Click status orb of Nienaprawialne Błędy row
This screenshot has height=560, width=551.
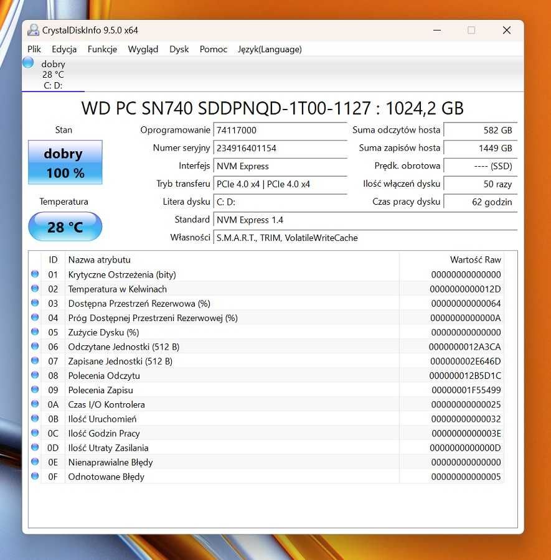click(x=35, y=462)
